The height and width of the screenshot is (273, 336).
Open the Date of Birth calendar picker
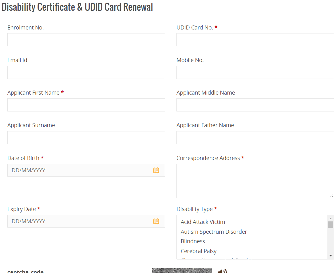[x=156, y=170]
